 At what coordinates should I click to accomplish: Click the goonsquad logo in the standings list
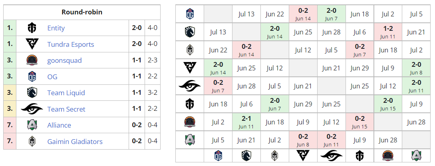(32, 60)
